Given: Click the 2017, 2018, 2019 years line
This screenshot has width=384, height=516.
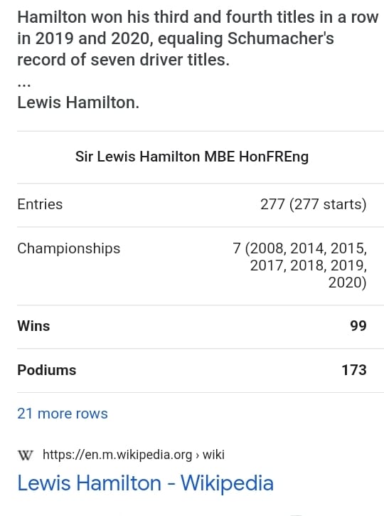Looking at the screenshot, I should tap(309, 265).
